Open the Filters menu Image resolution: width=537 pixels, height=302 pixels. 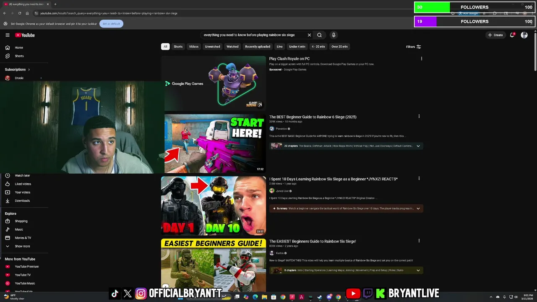pyautogui.click(x=413, y=47)
